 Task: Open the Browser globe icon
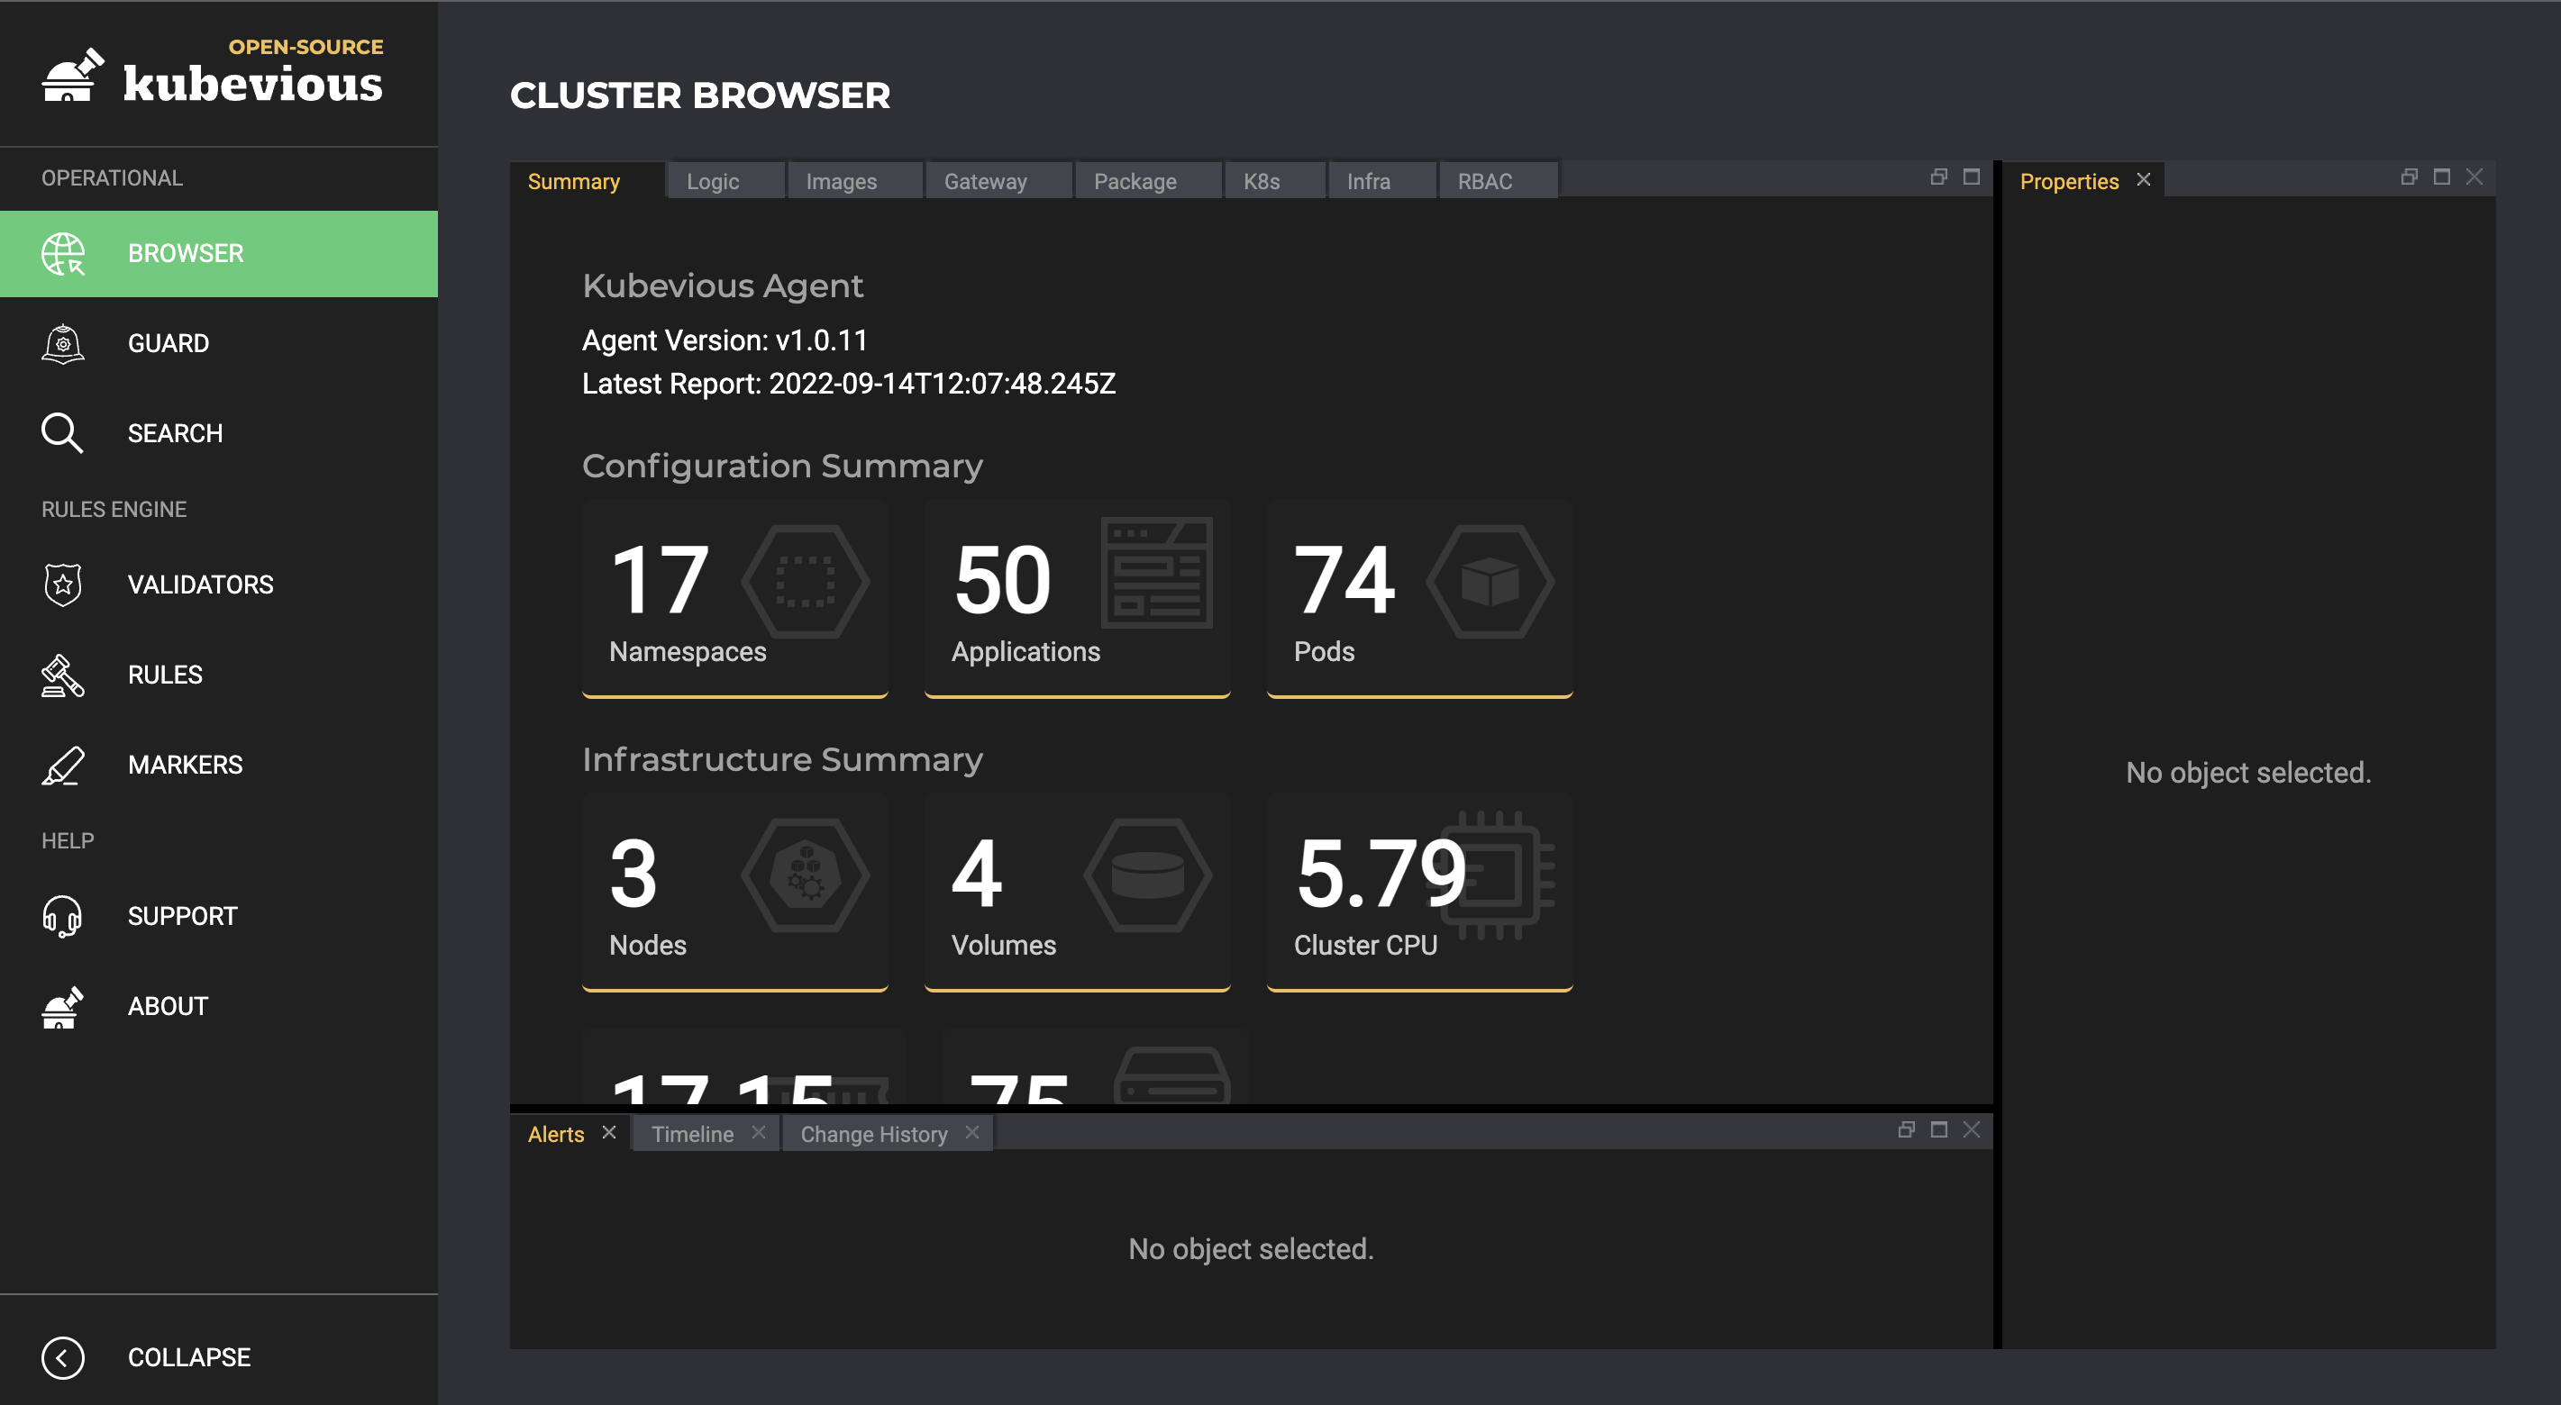[x=63, y=253]
